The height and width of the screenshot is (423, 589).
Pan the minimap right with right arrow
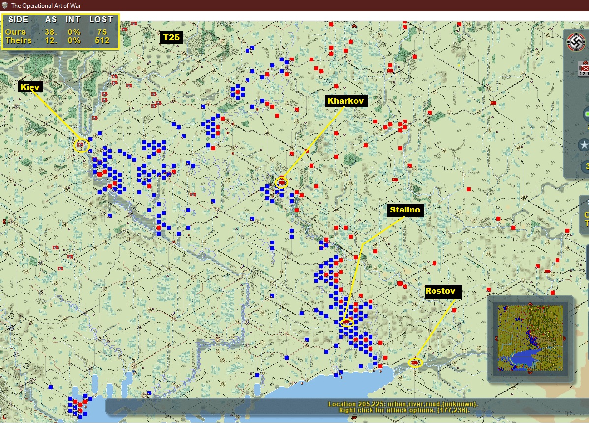(564, 338)
